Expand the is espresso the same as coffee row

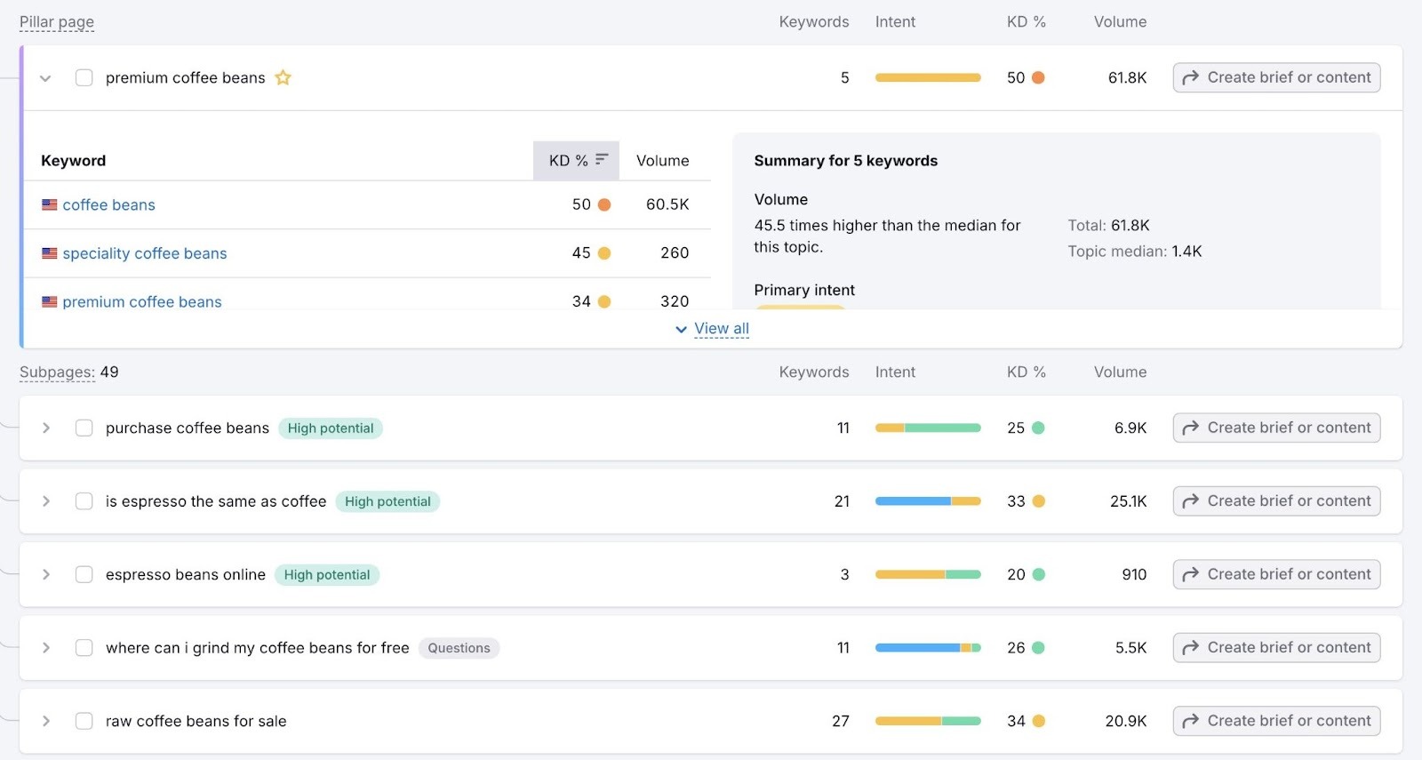[x=45, y=501]
